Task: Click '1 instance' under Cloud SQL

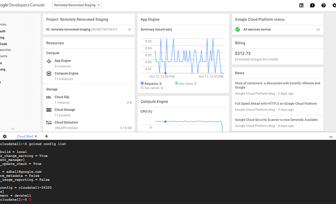Action: click(62, 103)
